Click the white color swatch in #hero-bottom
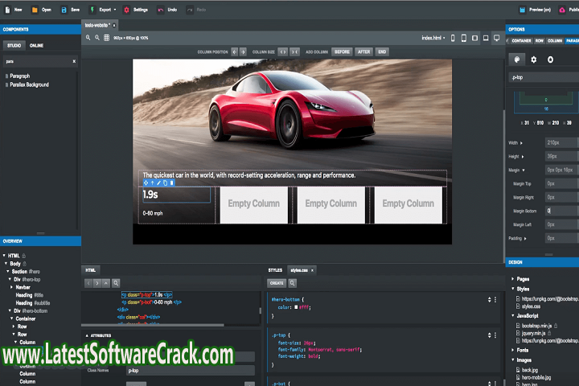Image resolution: width=579 pixels, height=386 pixels. (296, 306)
